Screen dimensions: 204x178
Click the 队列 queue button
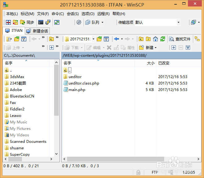click(92, 22)
